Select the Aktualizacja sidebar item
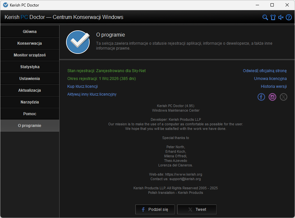This screenshot has height=218, width=295. coord(30,90)
